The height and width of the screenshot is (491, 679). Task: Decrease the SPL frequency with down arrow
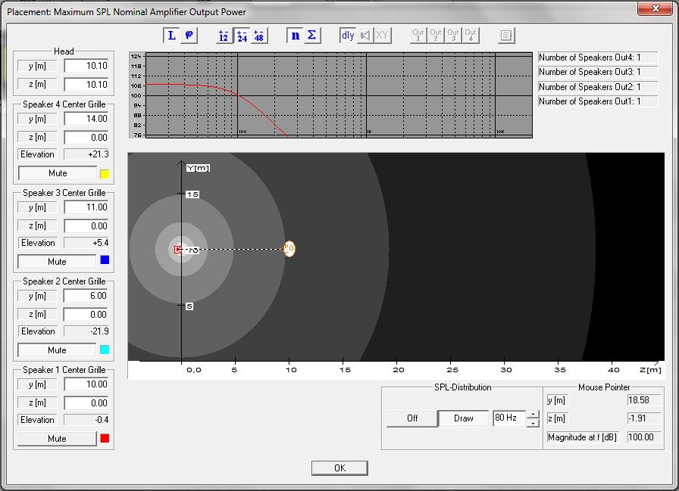click(x=533, y=423)
